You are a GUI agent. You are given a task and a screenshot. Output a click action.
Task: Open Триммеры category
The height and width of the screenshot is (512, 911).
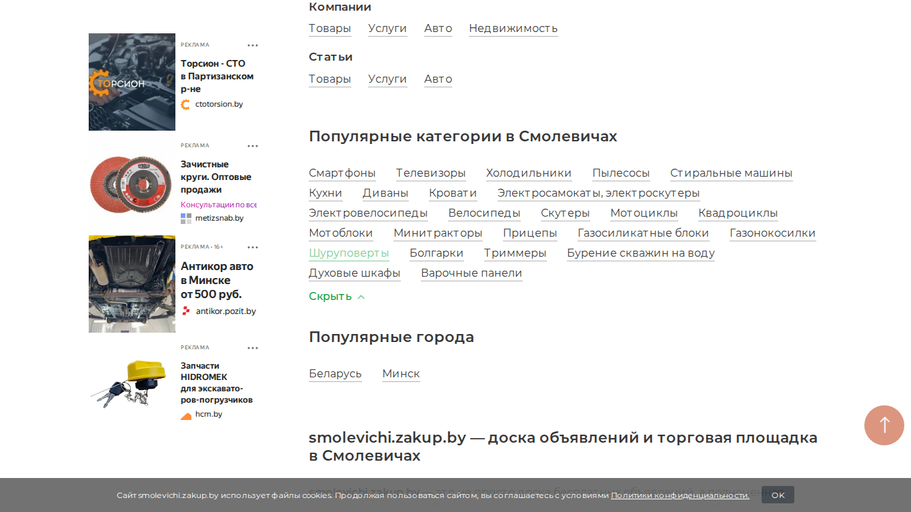coord(516,253)
